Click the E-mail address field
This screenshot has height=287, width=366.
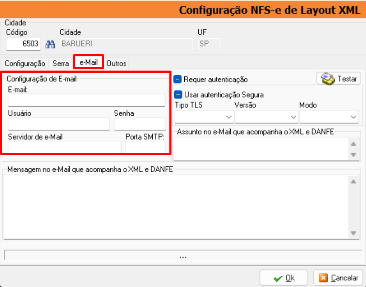pyautogui.click(x=86, y=100)
